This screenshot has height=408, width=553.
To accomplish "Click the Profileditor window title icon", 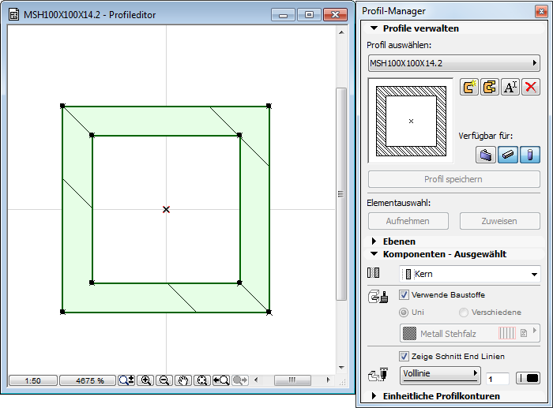I will pyautogui.click(x=13, y=15).
